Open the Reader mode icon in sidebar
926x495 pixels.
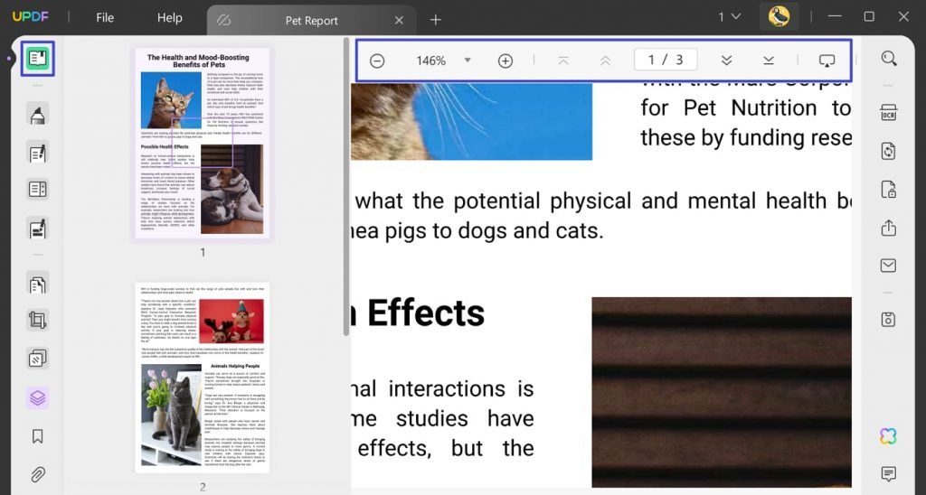37,59
